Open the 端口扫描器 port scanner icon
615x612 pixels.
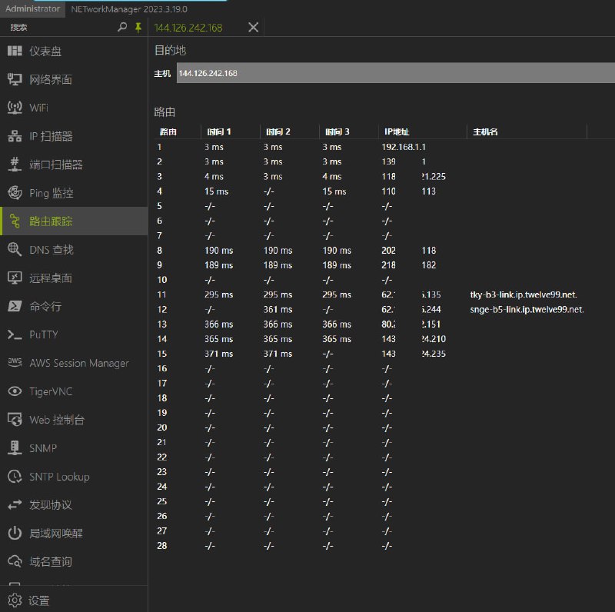point(15,165)
